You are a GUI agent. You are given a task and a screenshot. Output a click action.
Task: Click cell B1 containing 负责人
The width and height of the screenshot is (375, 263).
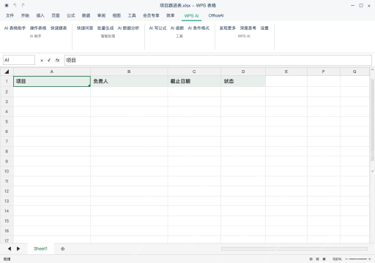pos(129,81)
